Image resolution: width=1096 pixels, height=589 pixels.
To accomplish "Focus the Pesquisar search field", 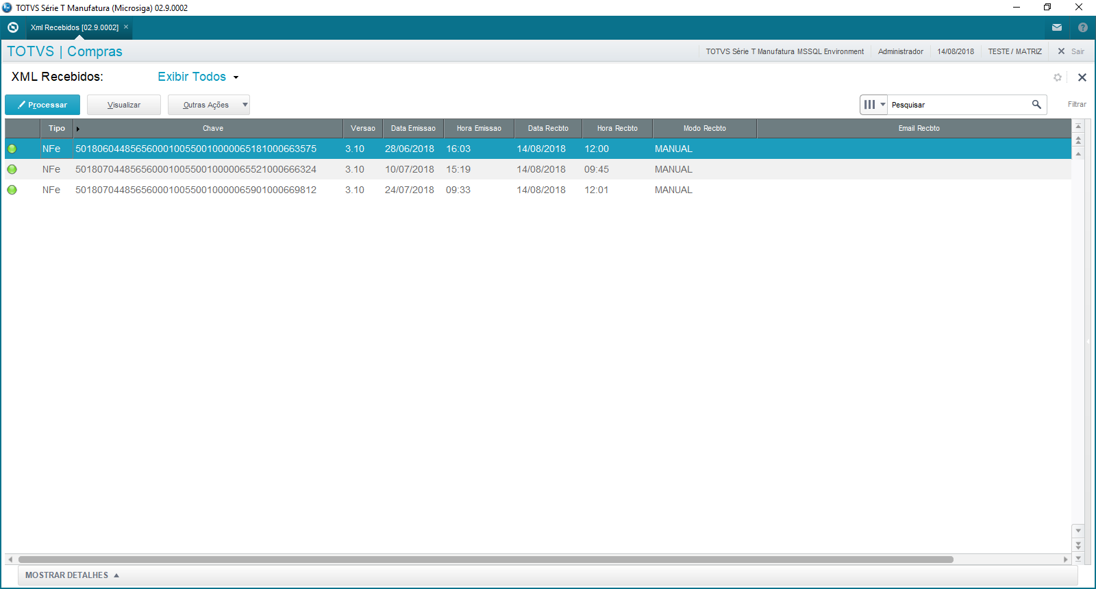I will coord(958,105).
